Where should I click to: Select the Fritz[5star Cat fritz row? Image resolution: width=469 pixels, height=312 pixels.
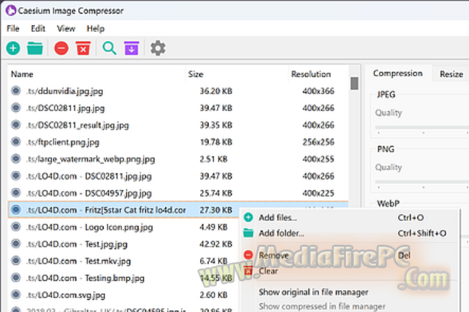pyautogui.click(x=178, y=210)
